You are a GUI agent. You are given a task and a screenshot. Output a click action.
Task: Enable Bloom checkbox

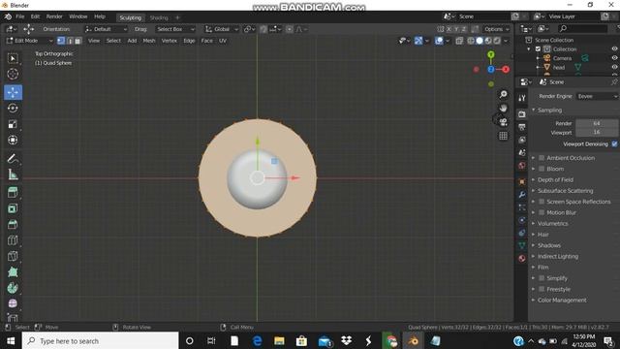click(542, 169)
